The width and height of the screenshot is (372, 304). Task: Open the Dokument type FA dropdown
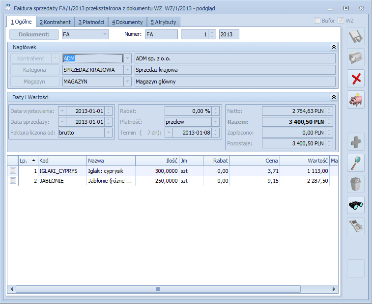tap(105, 34)
